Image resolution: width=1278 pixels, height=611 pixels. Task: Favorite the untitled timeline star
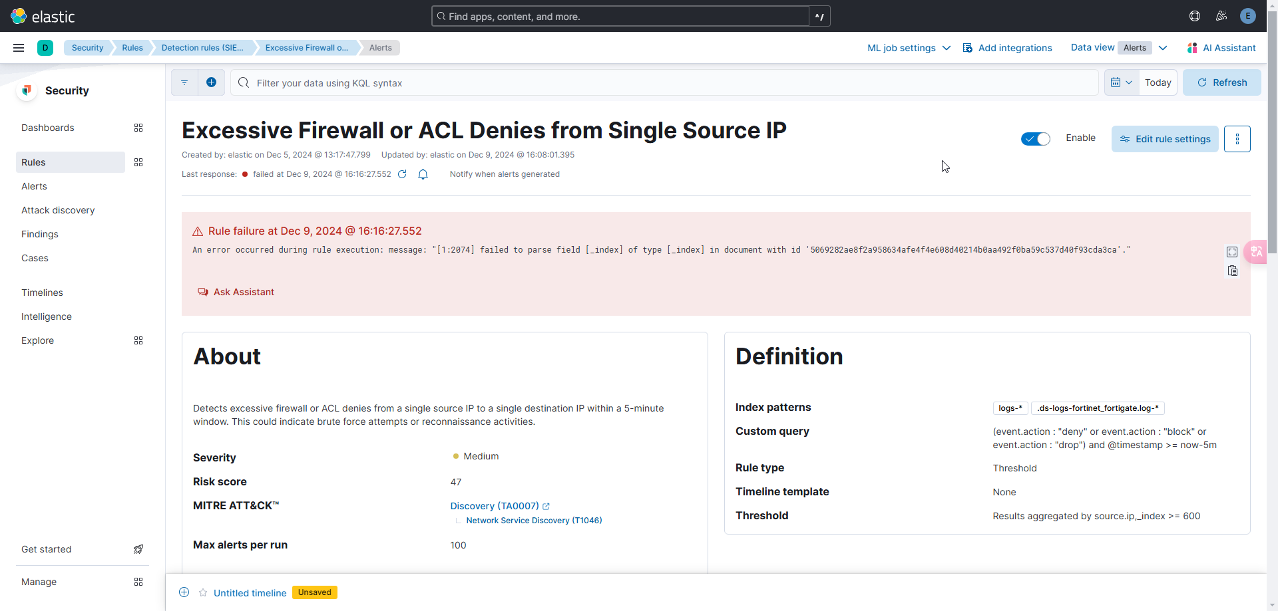pos(203,592)
